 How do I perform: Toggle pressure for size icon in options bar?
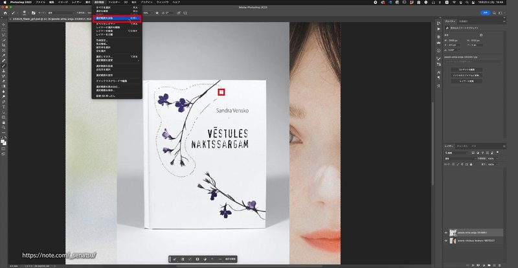pyautogui.click(x=179, y=13)
